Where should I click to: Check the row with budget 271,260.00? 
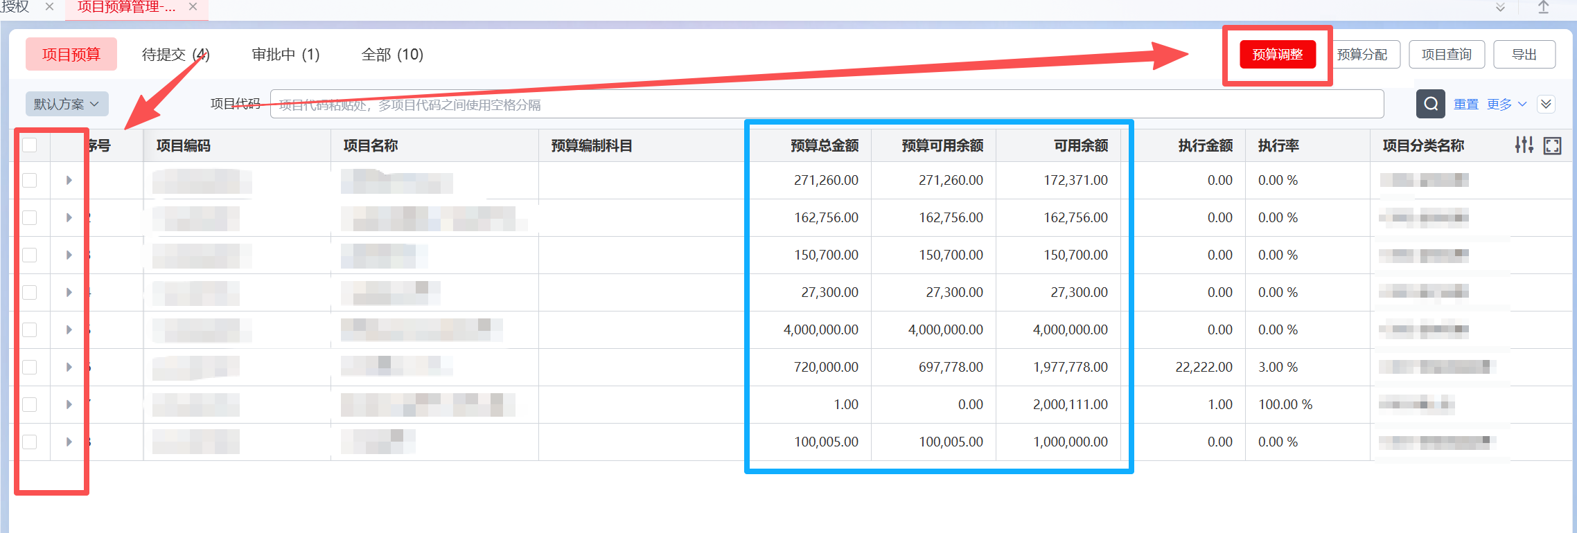(x=30, y=181)
